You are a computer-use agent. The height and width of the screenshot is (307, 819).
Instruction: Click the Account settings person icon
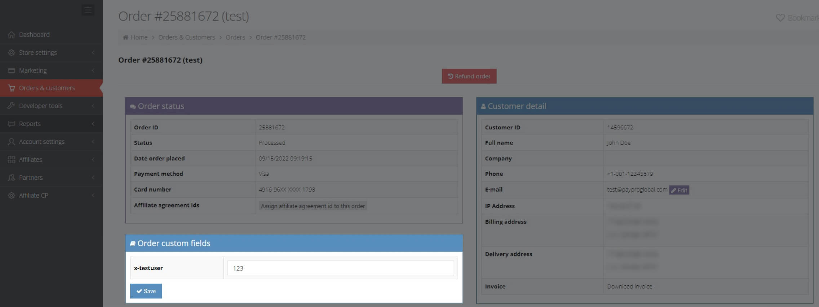tap(12, 142)
